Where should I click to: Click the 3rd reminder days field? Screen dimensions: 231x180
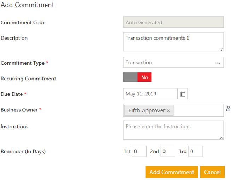[x=195, y=151]
